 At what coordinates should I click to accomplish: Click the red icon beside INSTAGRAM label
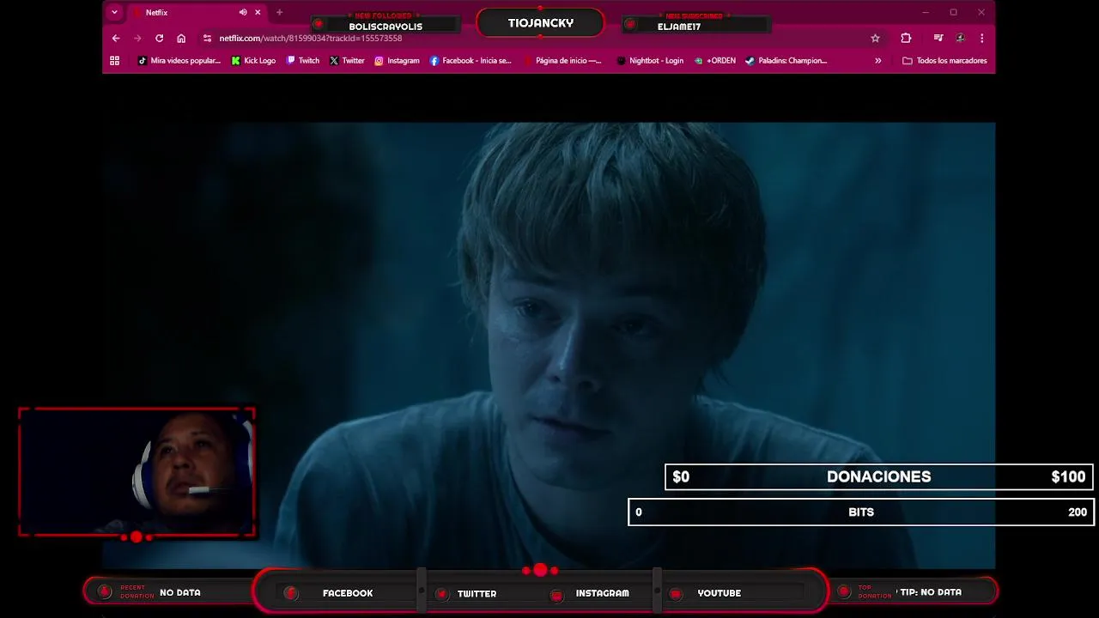click(x=556, y=595)
